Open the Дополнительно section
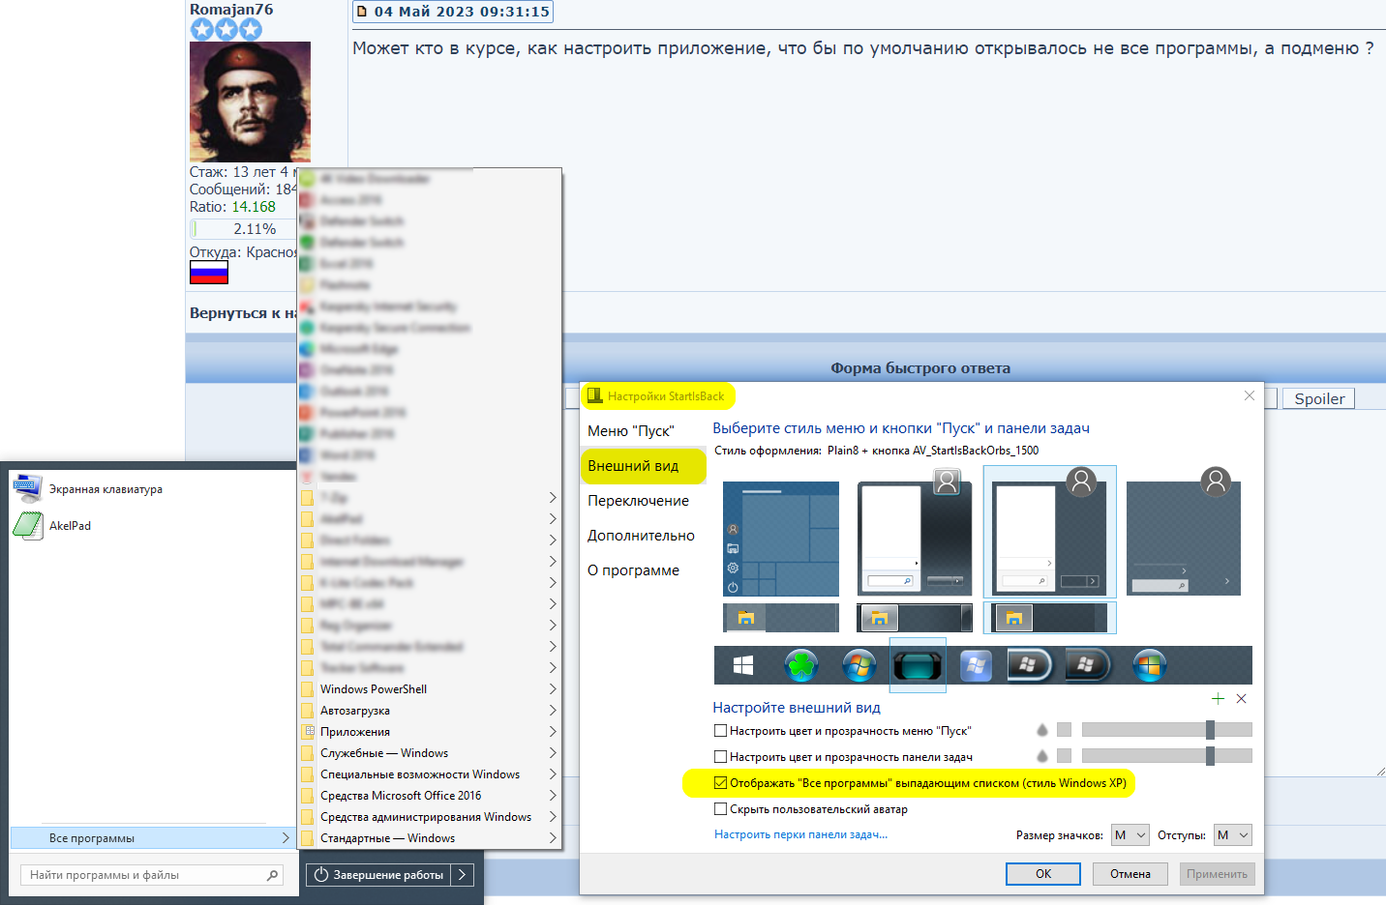The height and width of the screenshot is (905, 1386). point(641,536)
